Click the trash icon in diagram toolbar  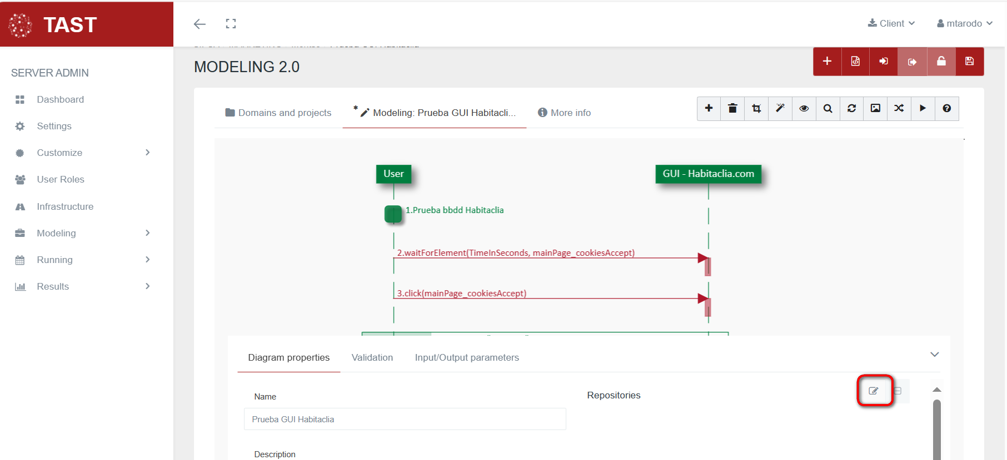[732, 109]
